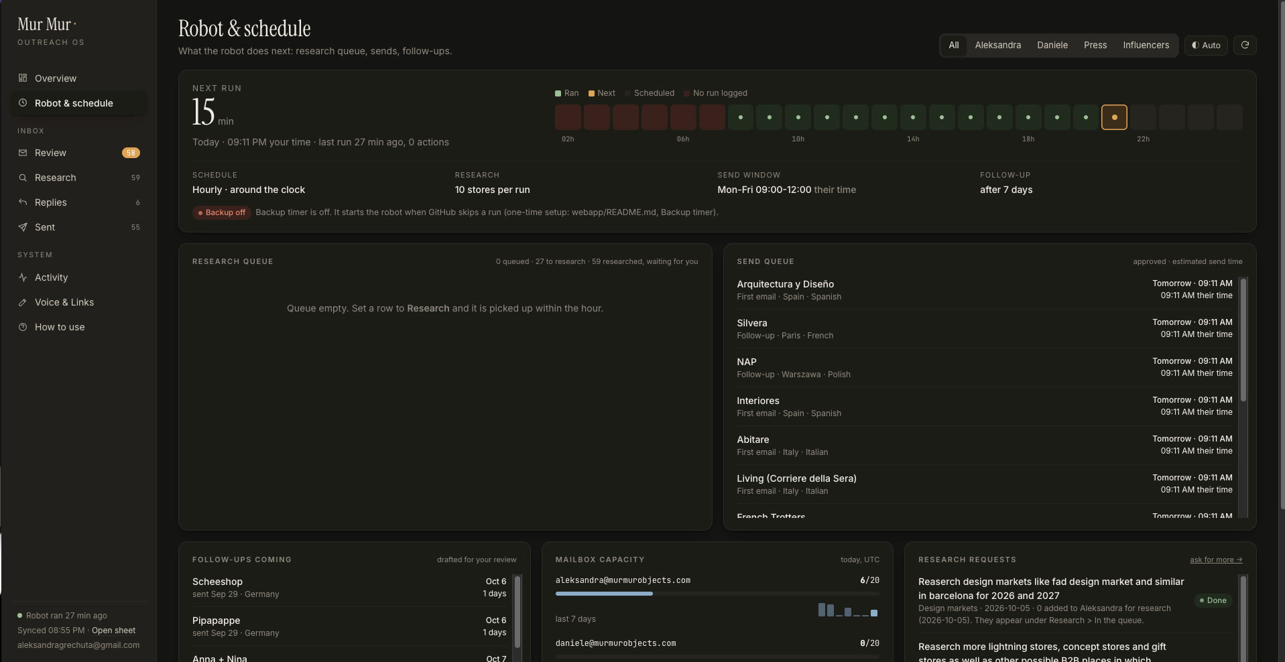Click the Send Queue scrollbar
This screenshot has width=1285, height=662.
point(1243,340)
